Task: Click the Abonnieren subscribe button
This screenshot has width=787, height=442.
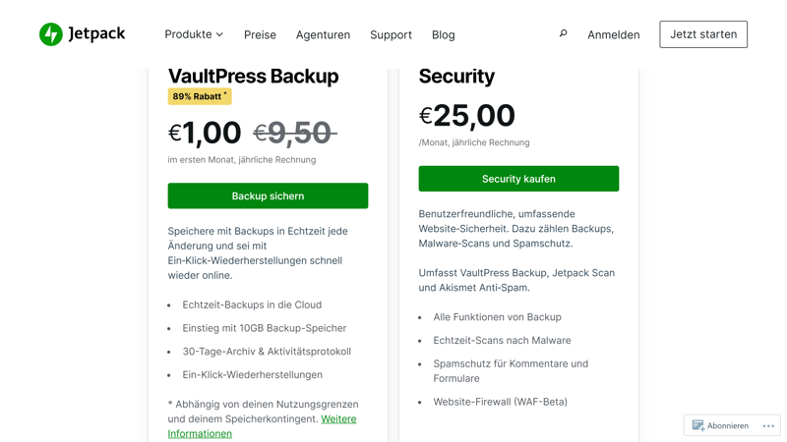Action: [720, 425]
